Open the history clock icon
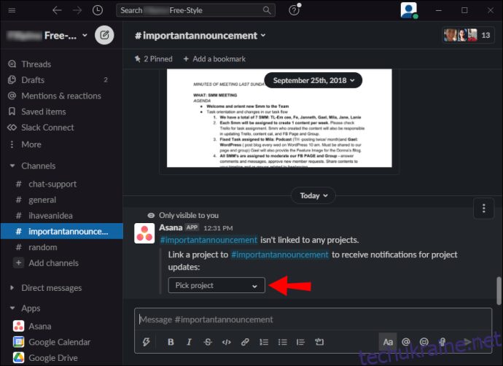The image size is (503, 366). tap(98, 10)
